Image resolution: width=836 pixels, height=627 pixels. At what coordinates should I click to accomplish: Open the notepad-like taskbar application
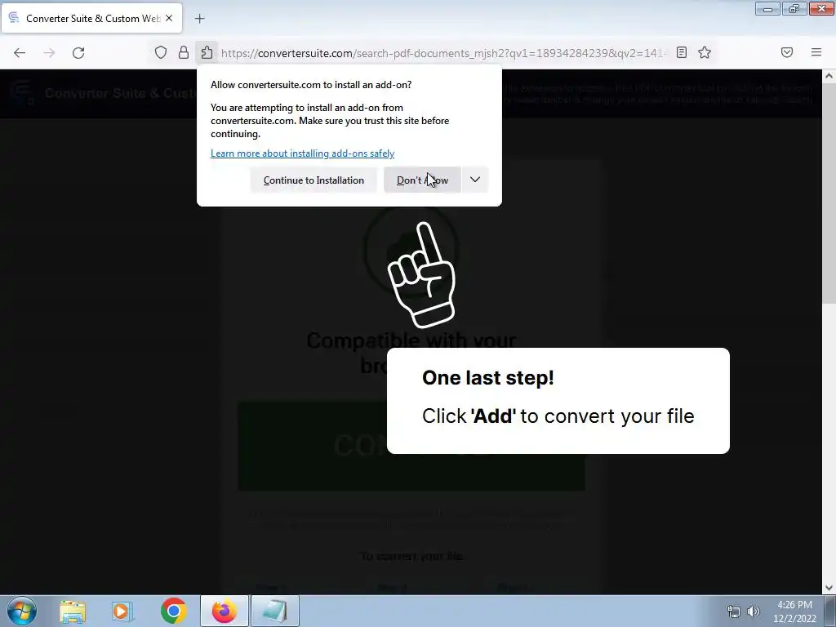(x=274, y=611)
